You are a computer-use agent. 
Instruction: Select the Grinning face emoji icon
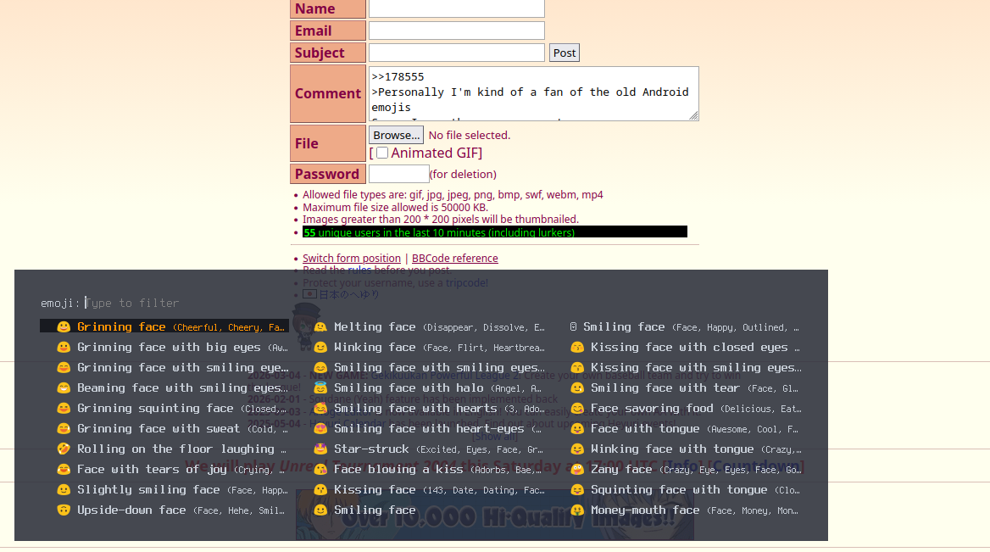pyautogui.click(x=64, y=326)
